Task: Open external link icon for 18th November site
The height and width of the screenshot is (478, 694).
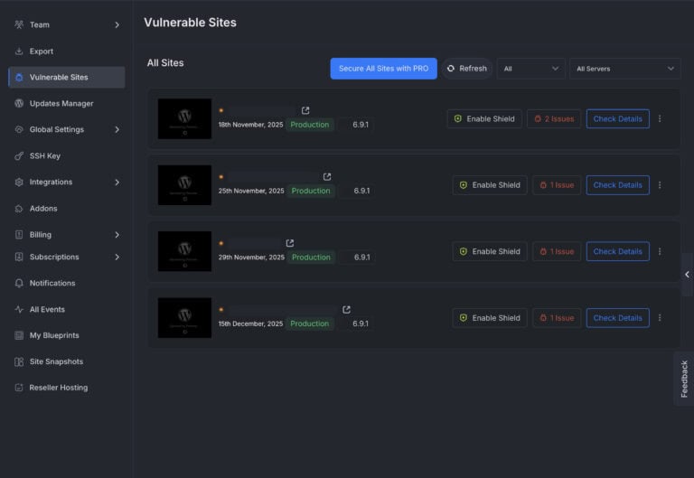Action: 305,110
